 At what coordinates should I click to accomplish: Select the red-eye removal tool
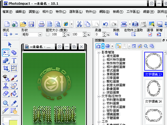[x=6, y=78]
